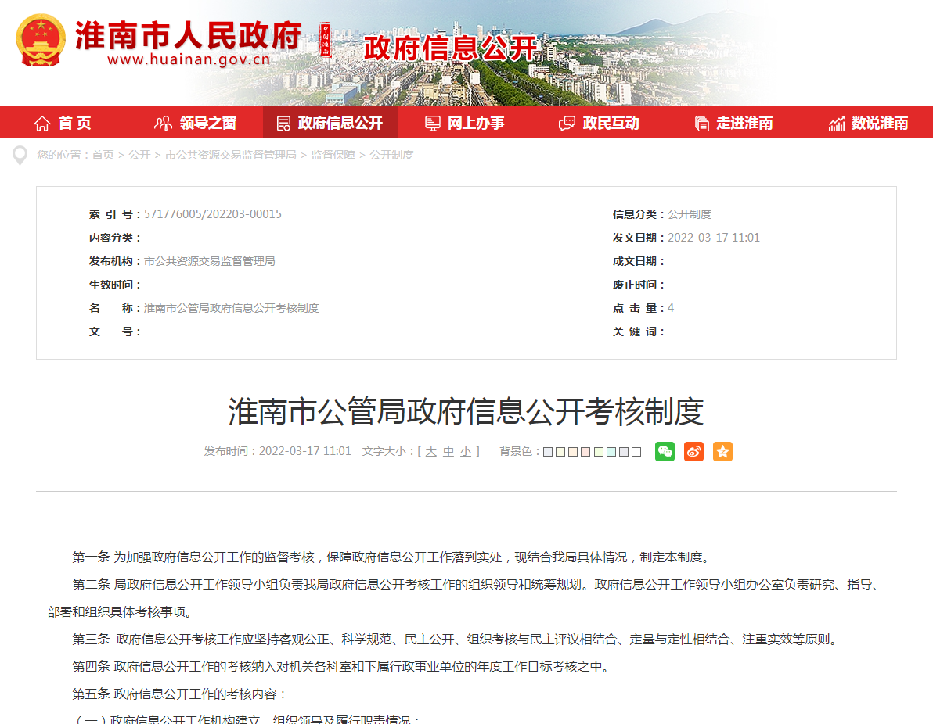Share the article via Weibo icon

pos(693,451)
